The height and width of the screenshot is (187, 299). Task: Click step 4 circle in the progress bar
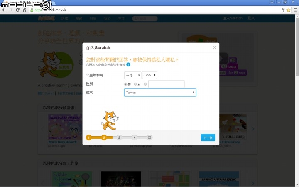click(134, 138)
